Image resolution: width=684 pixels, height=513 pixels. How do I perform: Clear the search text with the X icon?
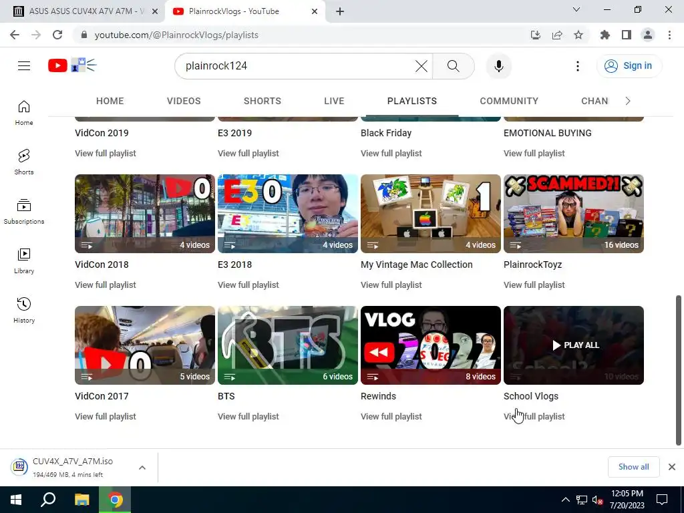click(x=421, y=66)
